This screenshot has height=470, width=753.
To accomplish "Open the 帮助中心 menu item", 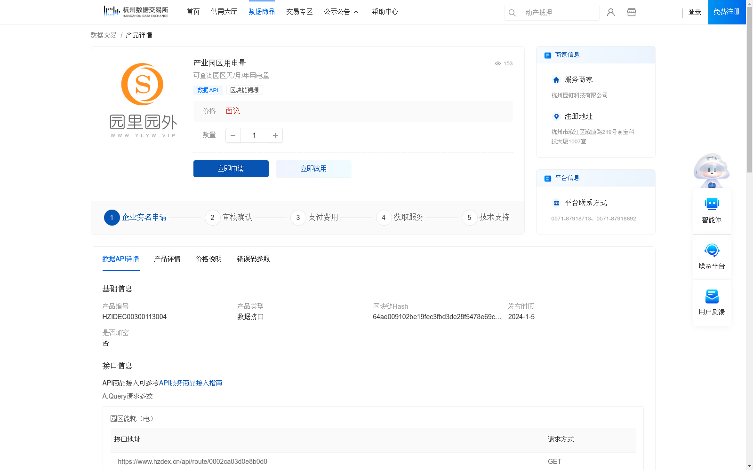I will pyautogui.click(x=385, y=12).
